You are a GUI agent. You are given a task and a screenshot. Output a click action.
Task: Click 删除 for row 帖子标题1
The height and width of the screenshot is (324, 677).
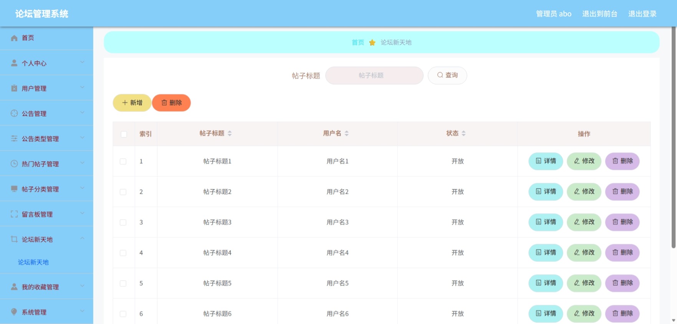coord(622,161)
